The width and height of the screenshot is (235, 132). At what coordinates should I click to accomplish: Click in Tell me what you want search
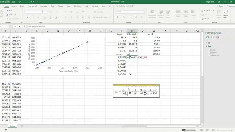click(x=123, y=6)
